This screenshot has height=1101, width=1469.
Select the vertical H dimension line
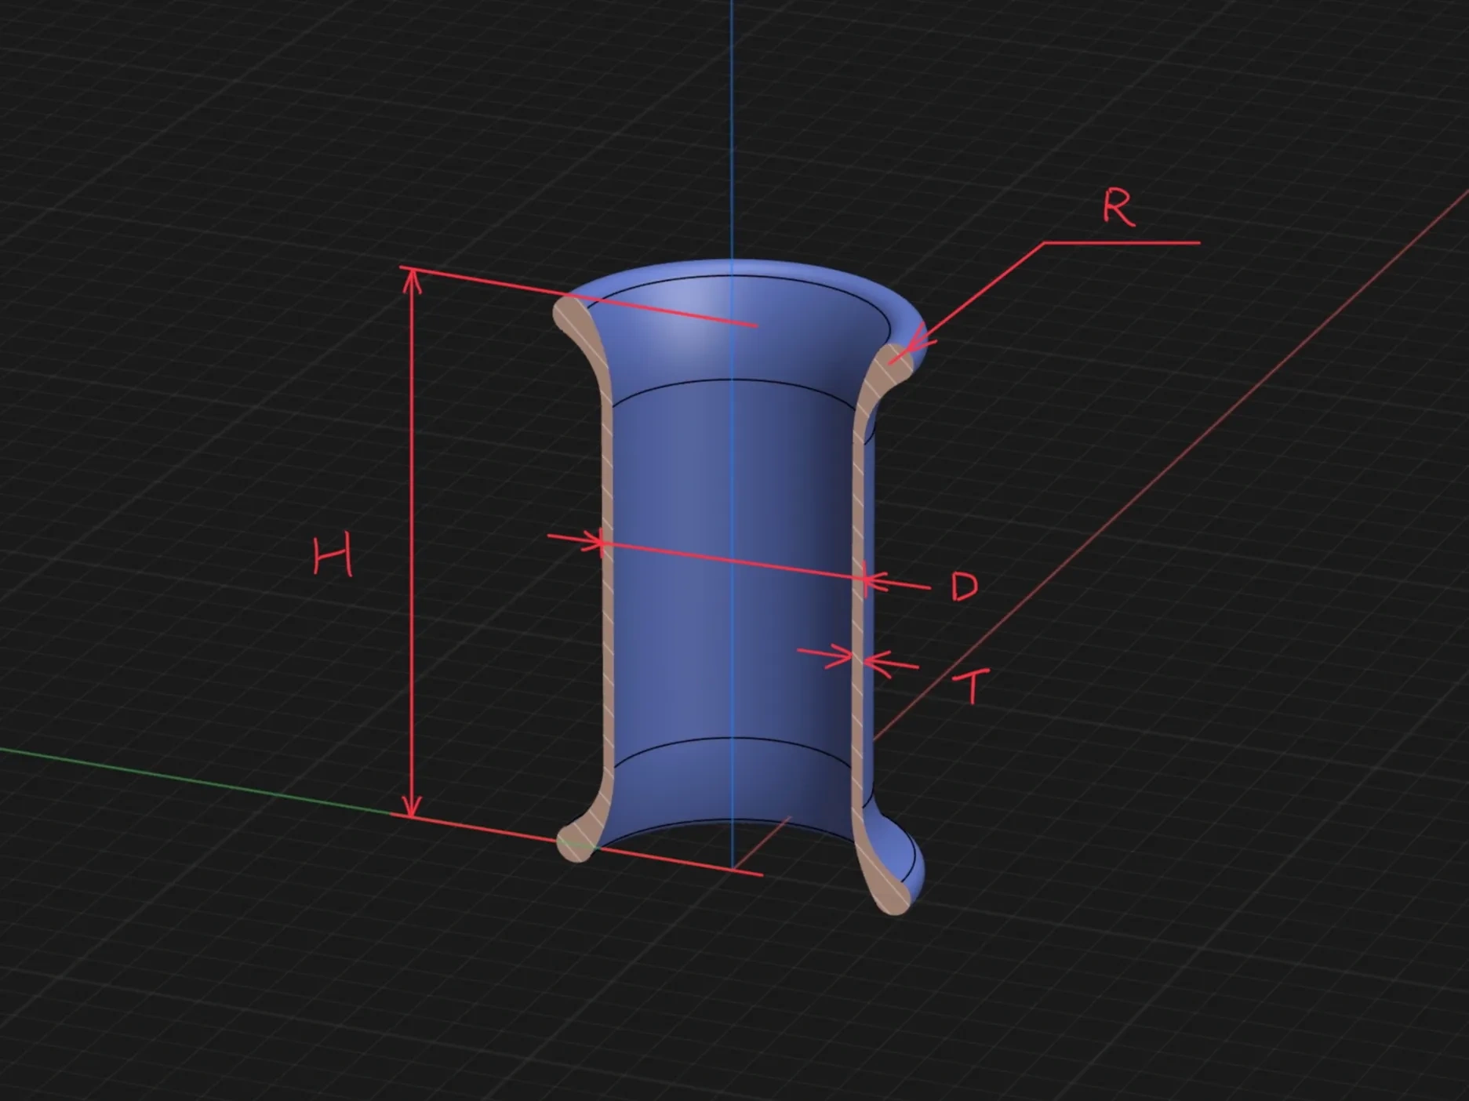click(x=412, y=549)
